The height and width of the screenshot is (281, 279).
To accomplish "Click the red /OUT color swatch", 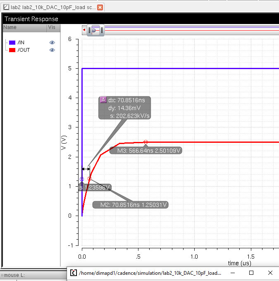I will [x=12, y=50].
